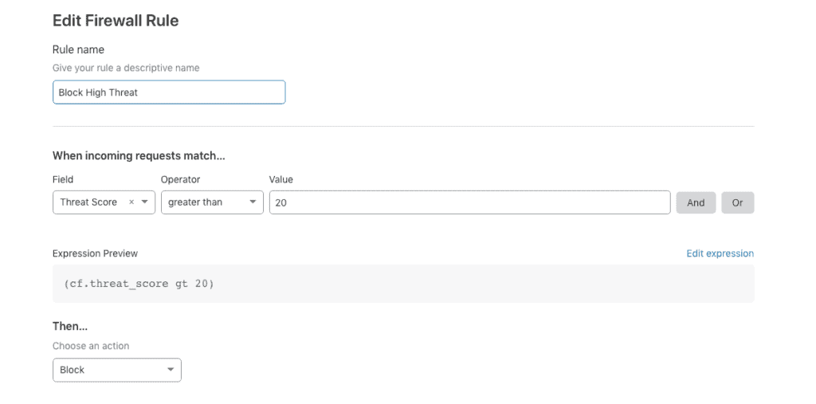This screenshot has width=816, height=404.
Task: Click the Expression Preview label
Action: click(x=96, y=253)
